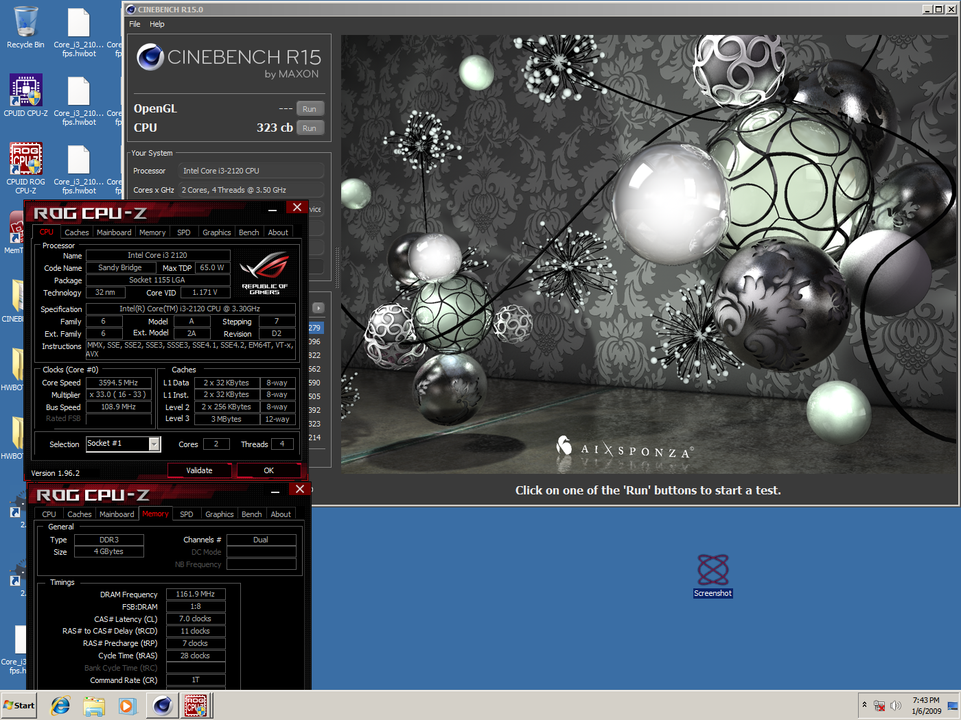Open the Recycle Bin desktop icon
961x720 pixels.
pos(25,28)
